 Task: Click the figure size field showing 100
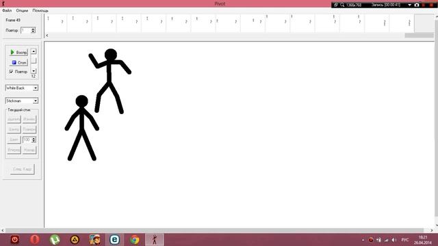tap(27, 139)
